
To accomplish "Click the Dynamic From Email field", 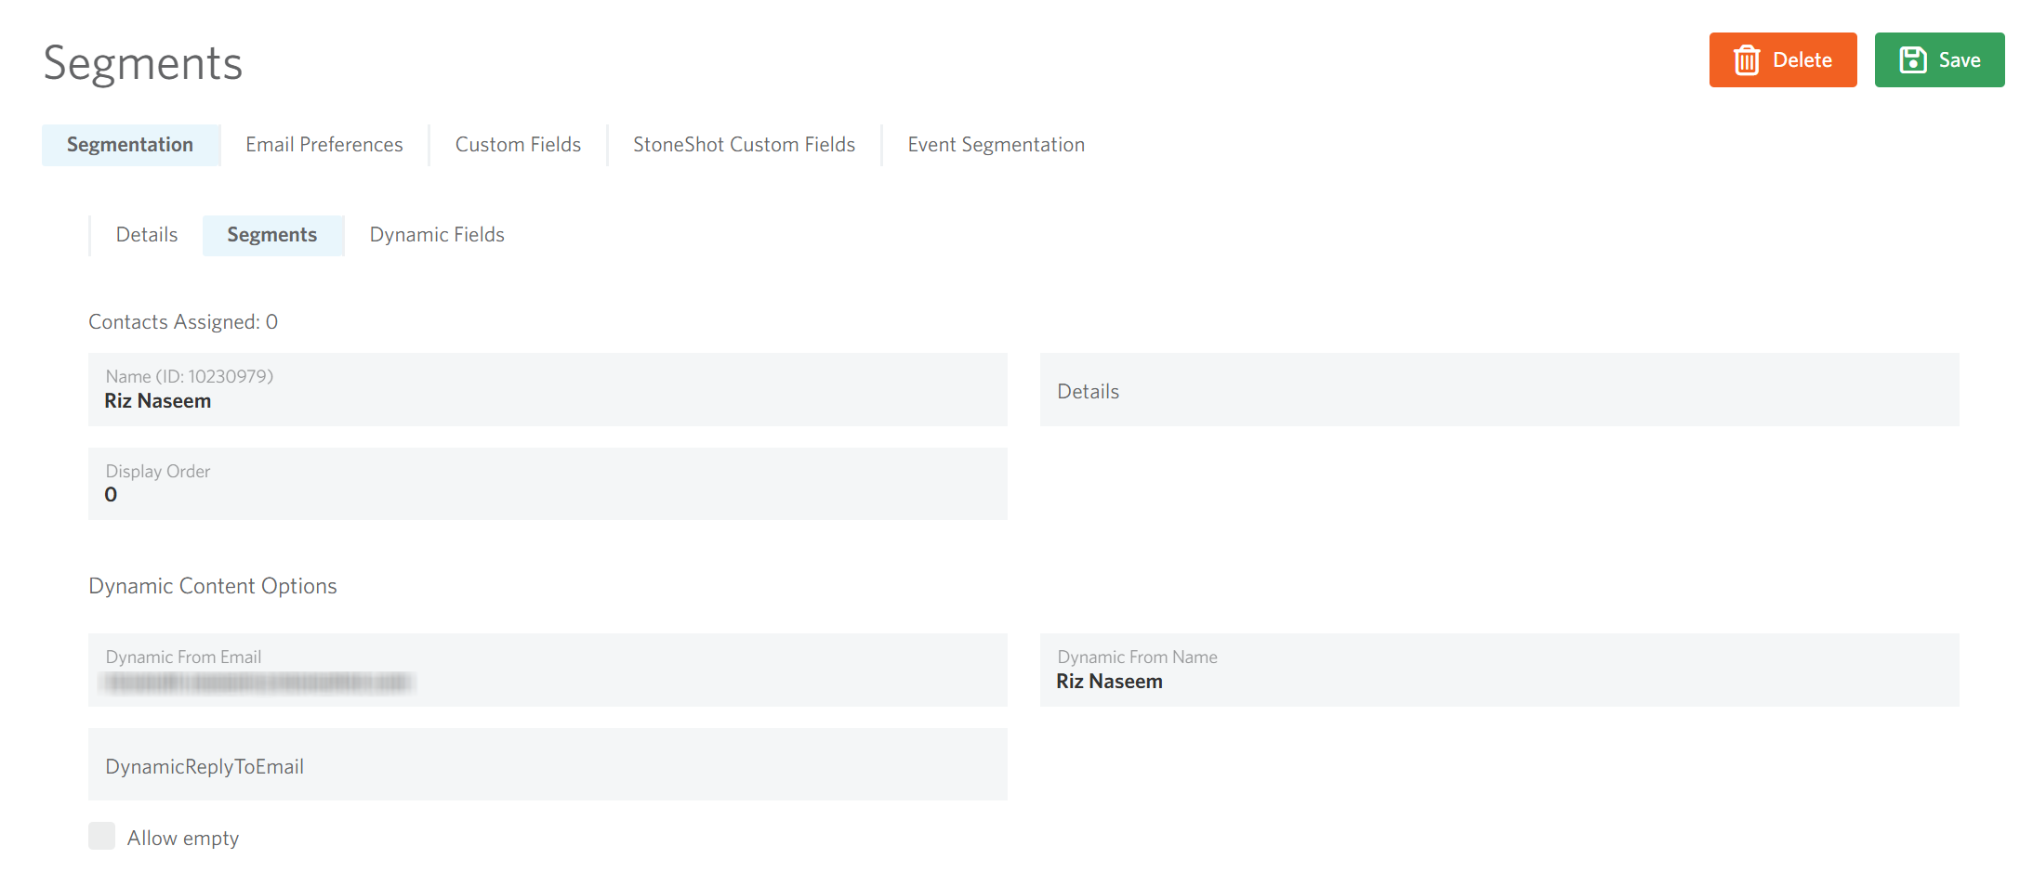I will pyautogui.click(x=548, y=670).
